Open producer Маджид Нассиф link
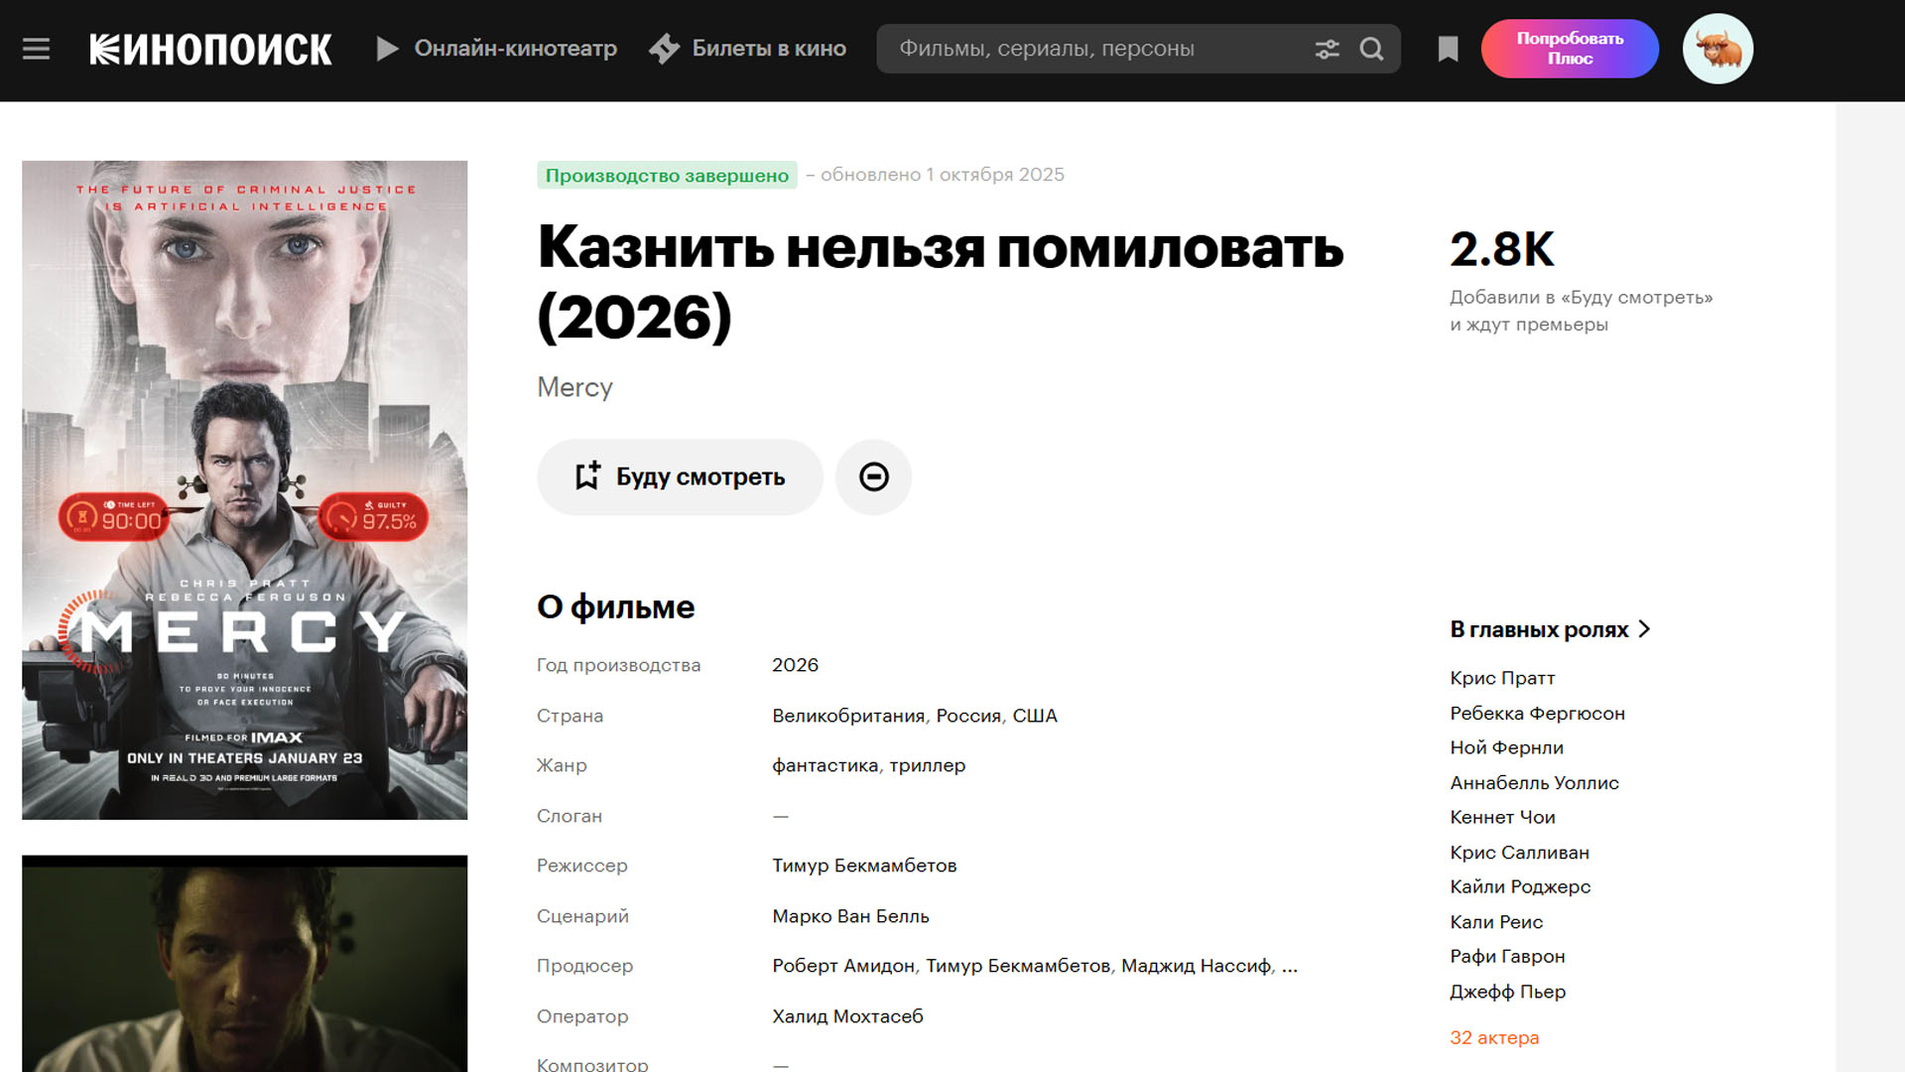 click(x=1196, y=966)
